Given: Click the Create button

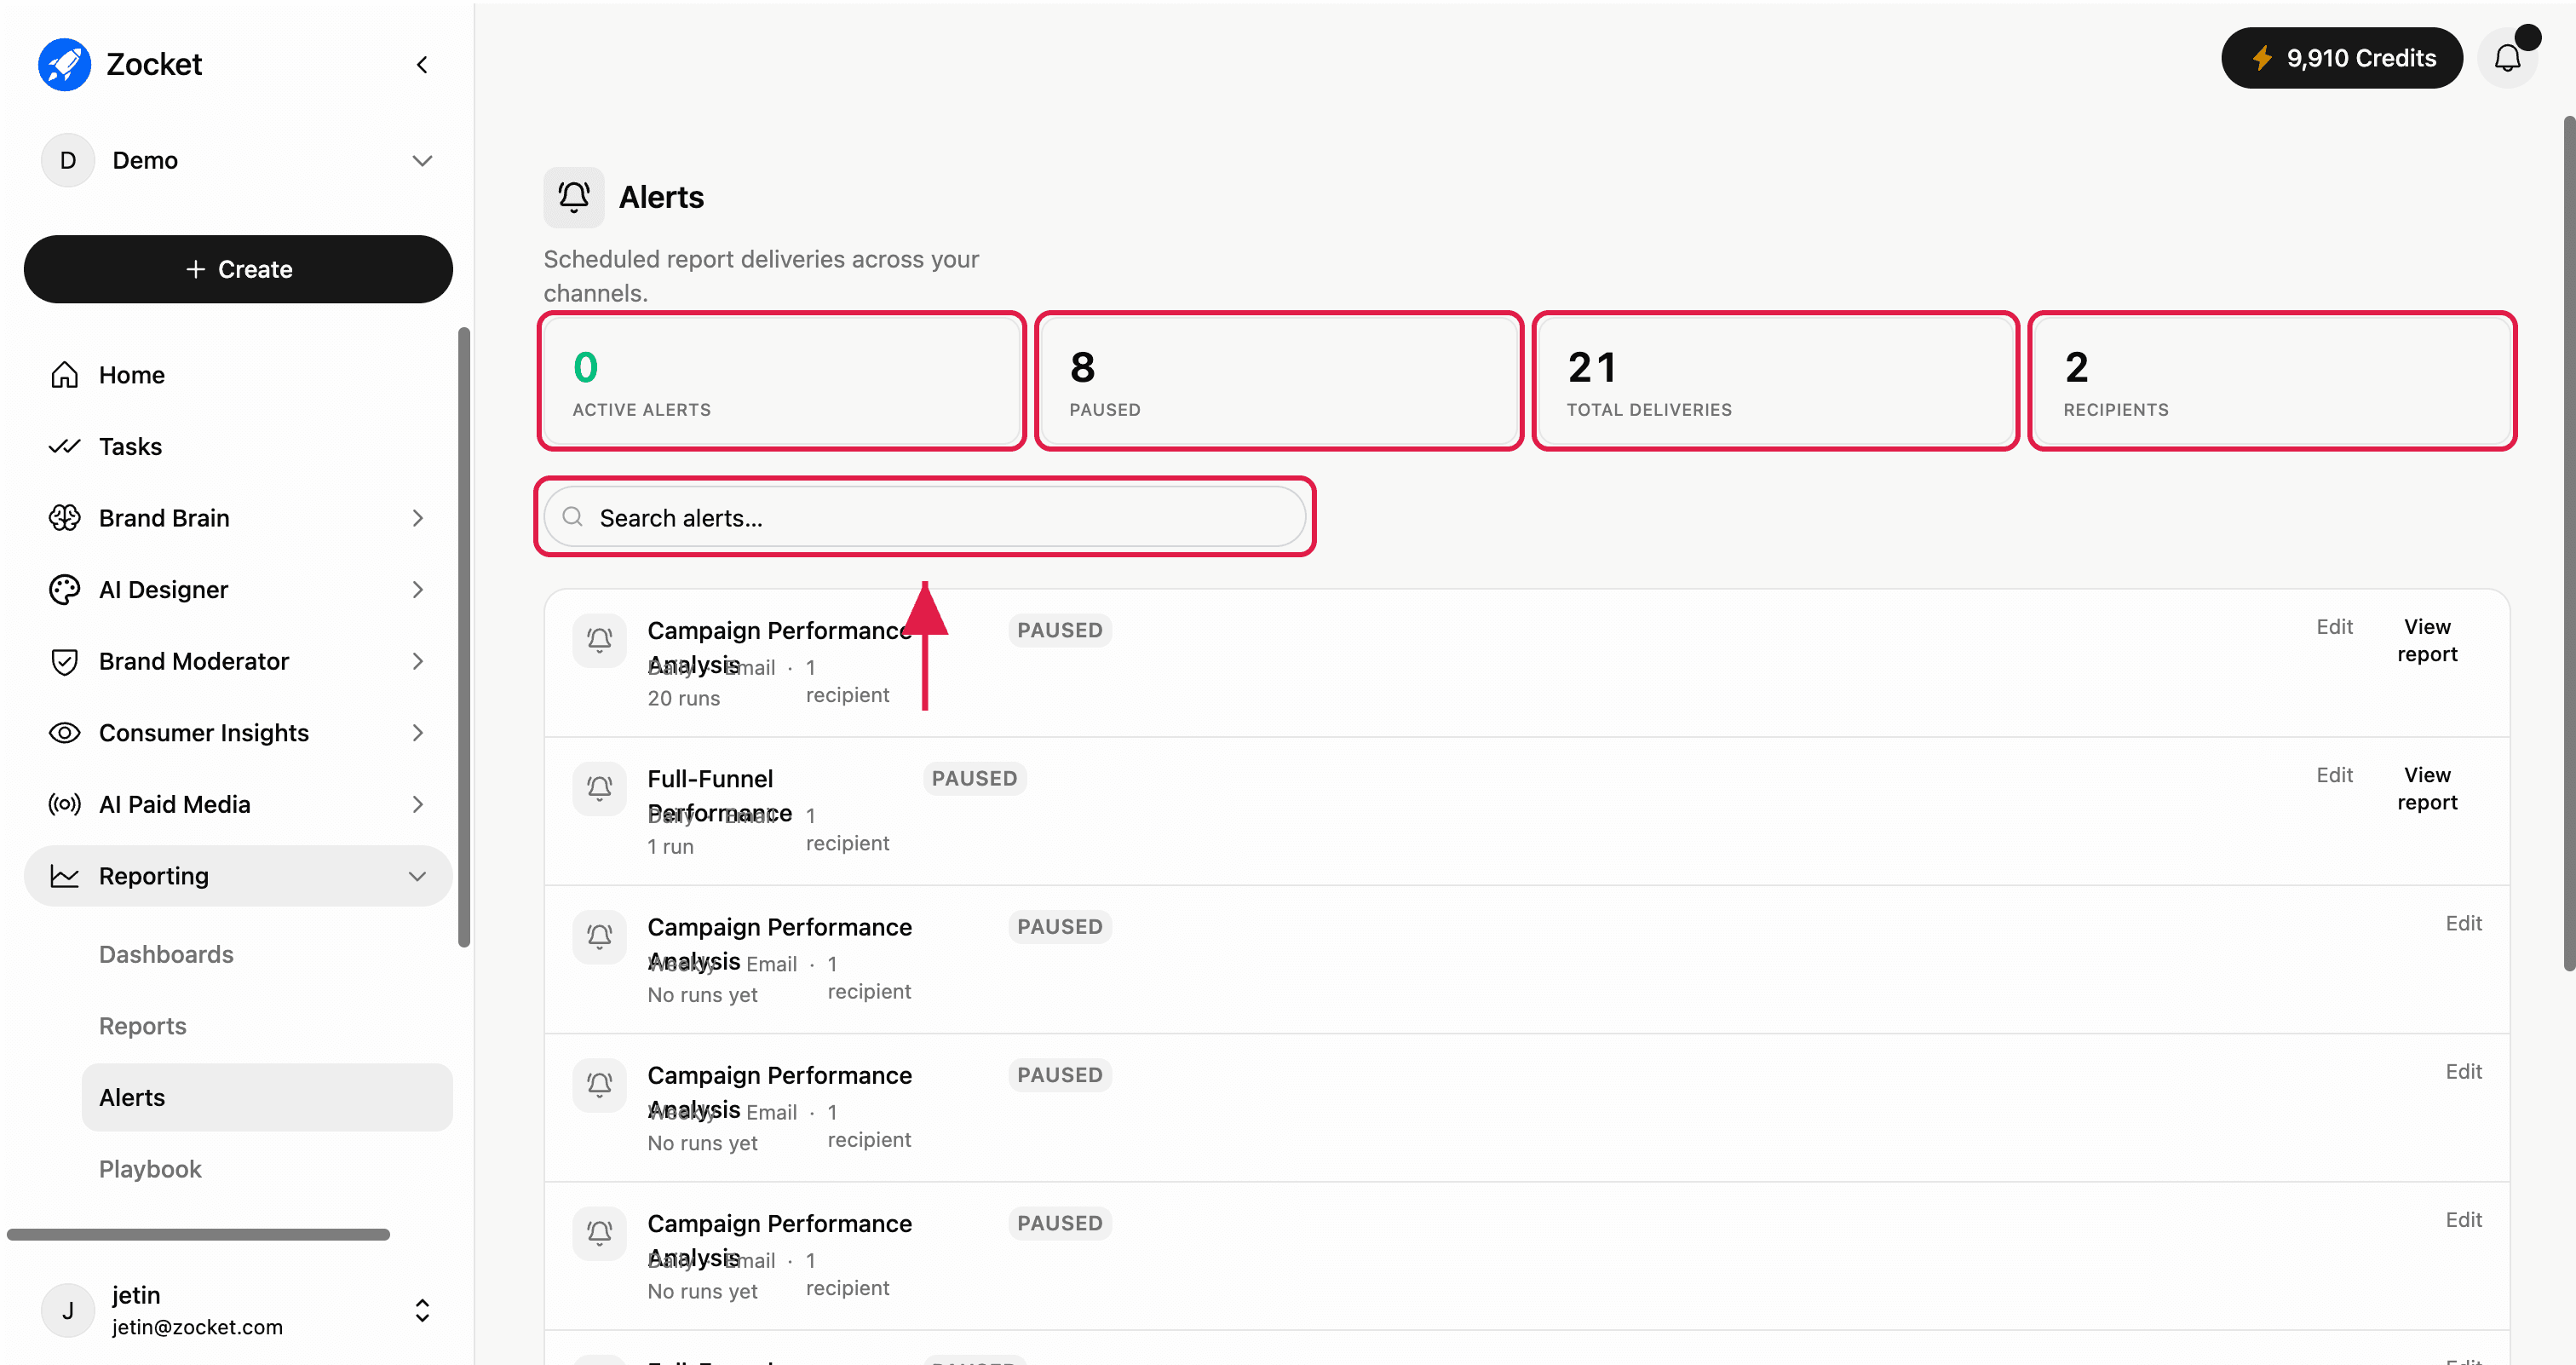Looking at the screenshot, I should pos(238,269).
